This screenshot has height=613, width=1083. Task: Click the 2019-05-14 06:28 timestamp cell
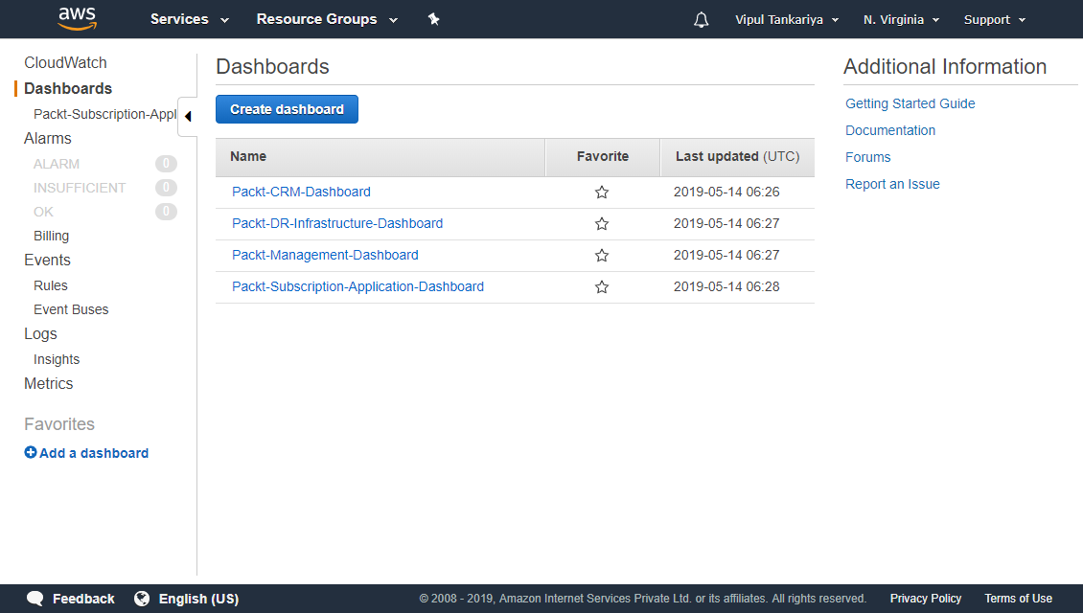click(726, 286)
